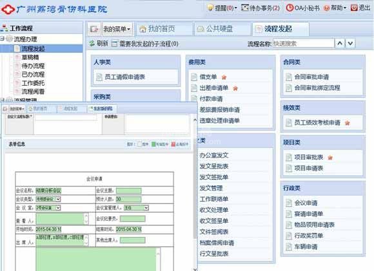Viewport: 374px width, 271px height.
Task: Open 待办事务 pending tasks icon
Action: click(245, 8)
